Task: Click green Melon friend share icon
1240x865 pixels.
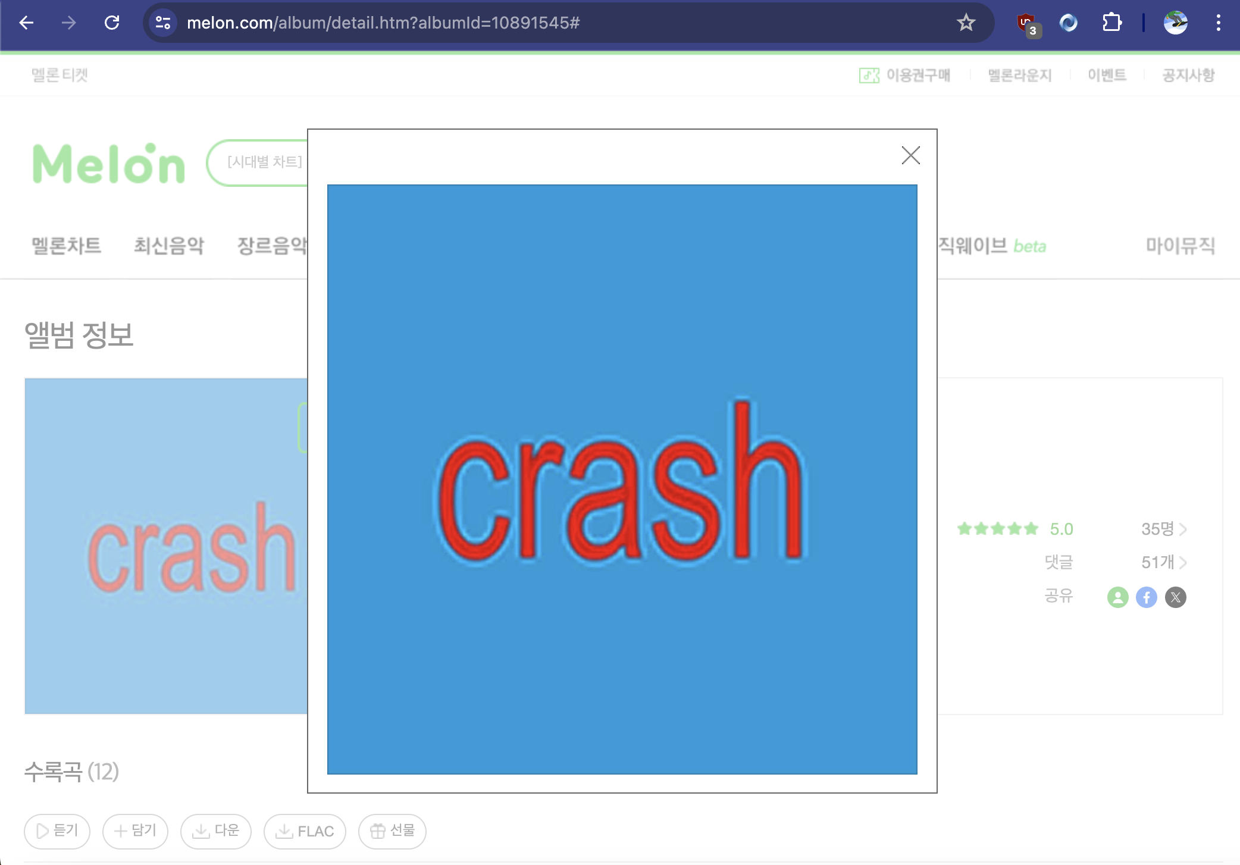Action: tap(1117, 597)
